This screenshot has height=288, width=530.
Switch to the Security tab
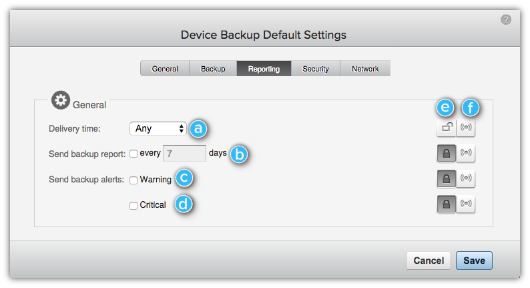click(315, 69)
